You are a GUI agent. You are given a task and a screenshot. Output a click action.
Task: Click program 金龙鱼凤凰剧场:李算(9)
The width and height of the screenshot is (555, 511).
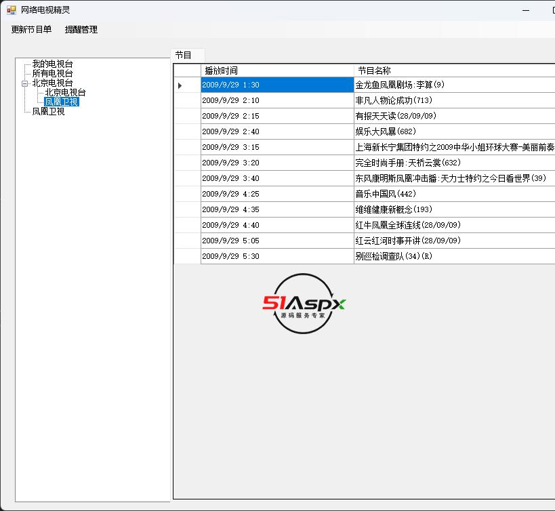(455, 85)
